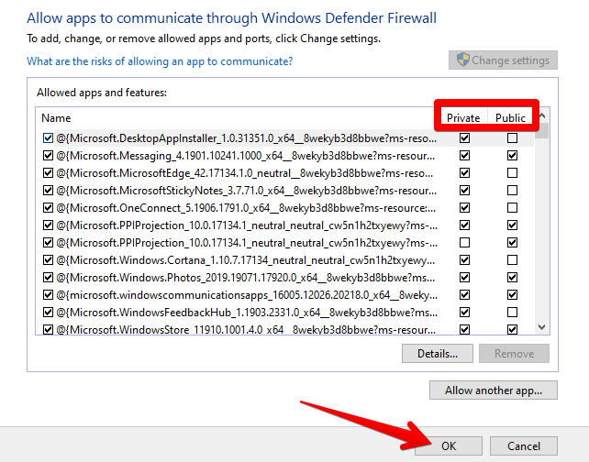Uncheck Private for the Microsoft.Messaging row
589x462 pixels.
(x=464, y=156)
